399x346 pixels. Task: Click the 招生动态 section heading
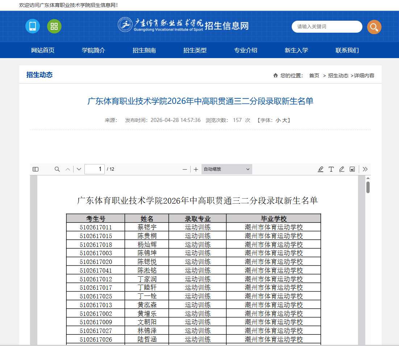tap(40, 75)
